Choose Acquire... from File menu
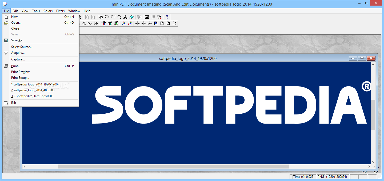The image size is (384, 181). click(x=41, y=53)
